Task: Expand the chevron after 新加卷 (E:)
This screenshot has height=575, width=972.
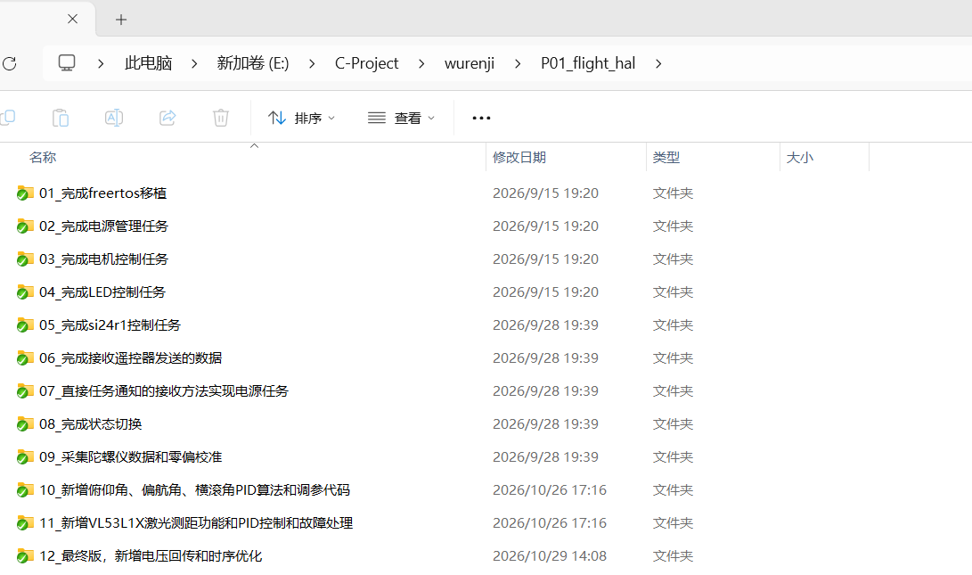Action: tap(311, 63)
